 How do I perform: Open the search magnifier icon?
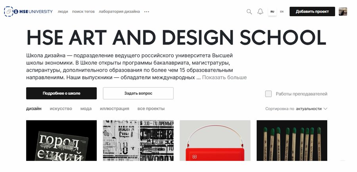click(250, 11)
